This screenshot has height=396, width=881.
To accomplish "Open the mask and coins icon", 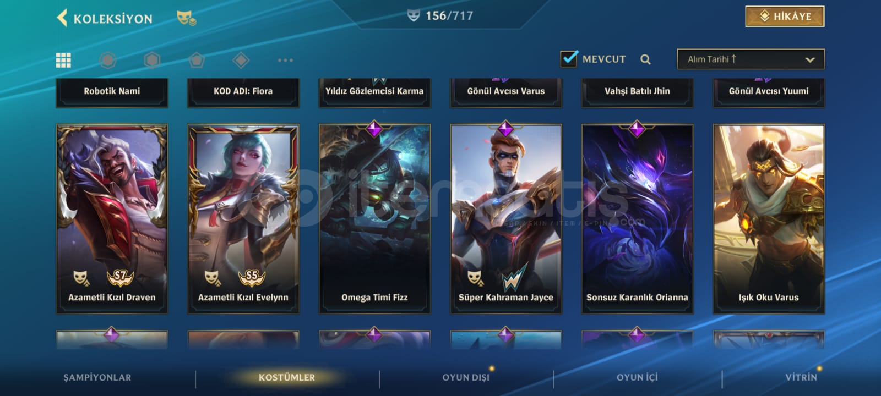I will [x=186, y=18].
